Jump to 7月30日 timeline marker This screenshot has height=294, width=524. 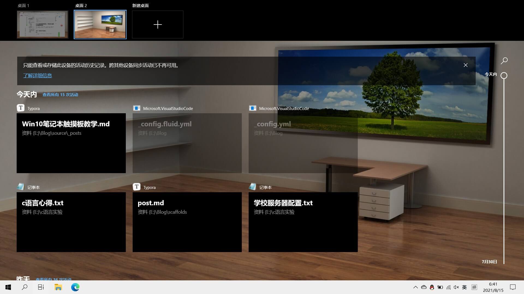coord(489,262)
